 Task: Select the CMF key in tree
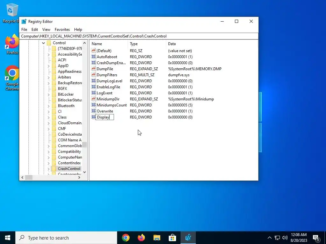pos(62,129)
